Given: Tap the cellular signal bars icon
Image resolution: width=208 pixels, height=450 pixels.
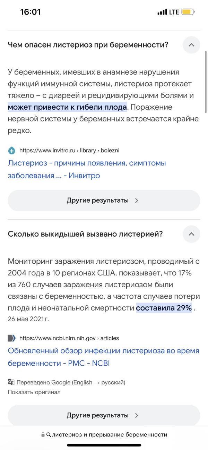Looking at the screenshot, I should [x=162, y=12].
